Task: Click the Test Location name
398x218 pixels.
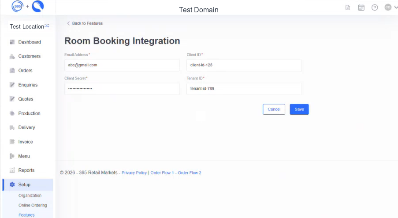Action: (27, 26)
